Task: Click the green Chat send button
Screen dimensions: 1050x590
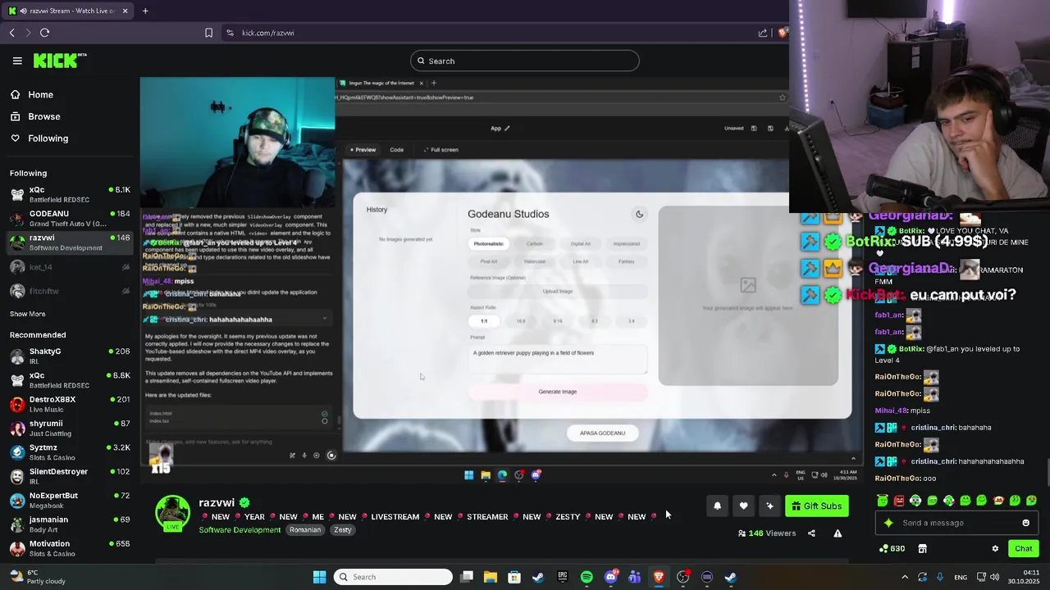Action: click(x=1024, y=549)
